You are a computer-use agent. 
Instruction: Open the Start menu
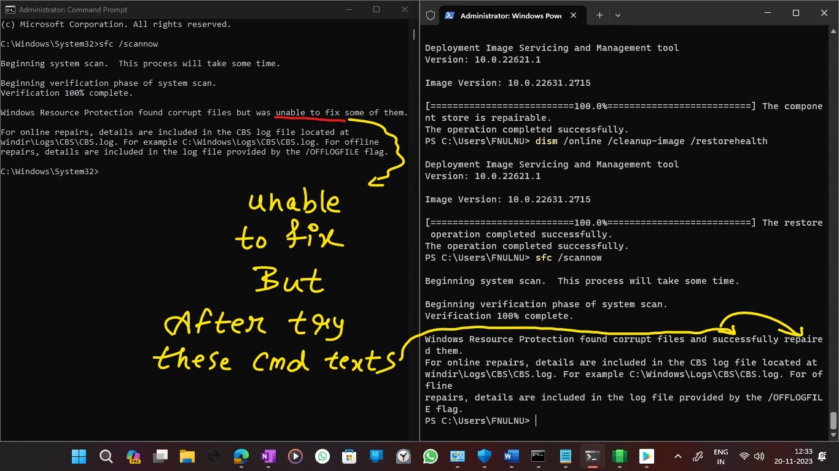79,456
